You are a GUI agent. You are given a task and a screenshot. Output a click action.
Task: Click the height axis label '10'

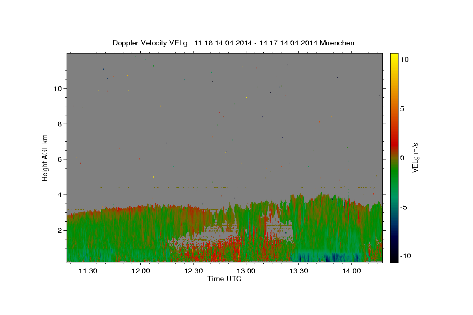click(58, 88)
